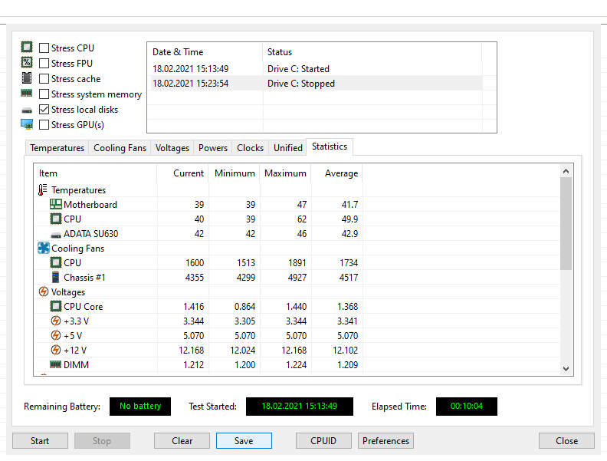Click the Close button
The image size is (607, 461).
point(566,441)
